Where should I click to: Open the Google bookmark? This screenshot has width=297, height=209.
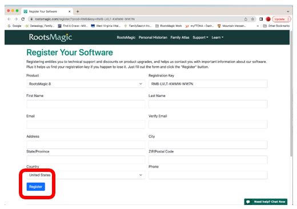[x=14, y=26]
